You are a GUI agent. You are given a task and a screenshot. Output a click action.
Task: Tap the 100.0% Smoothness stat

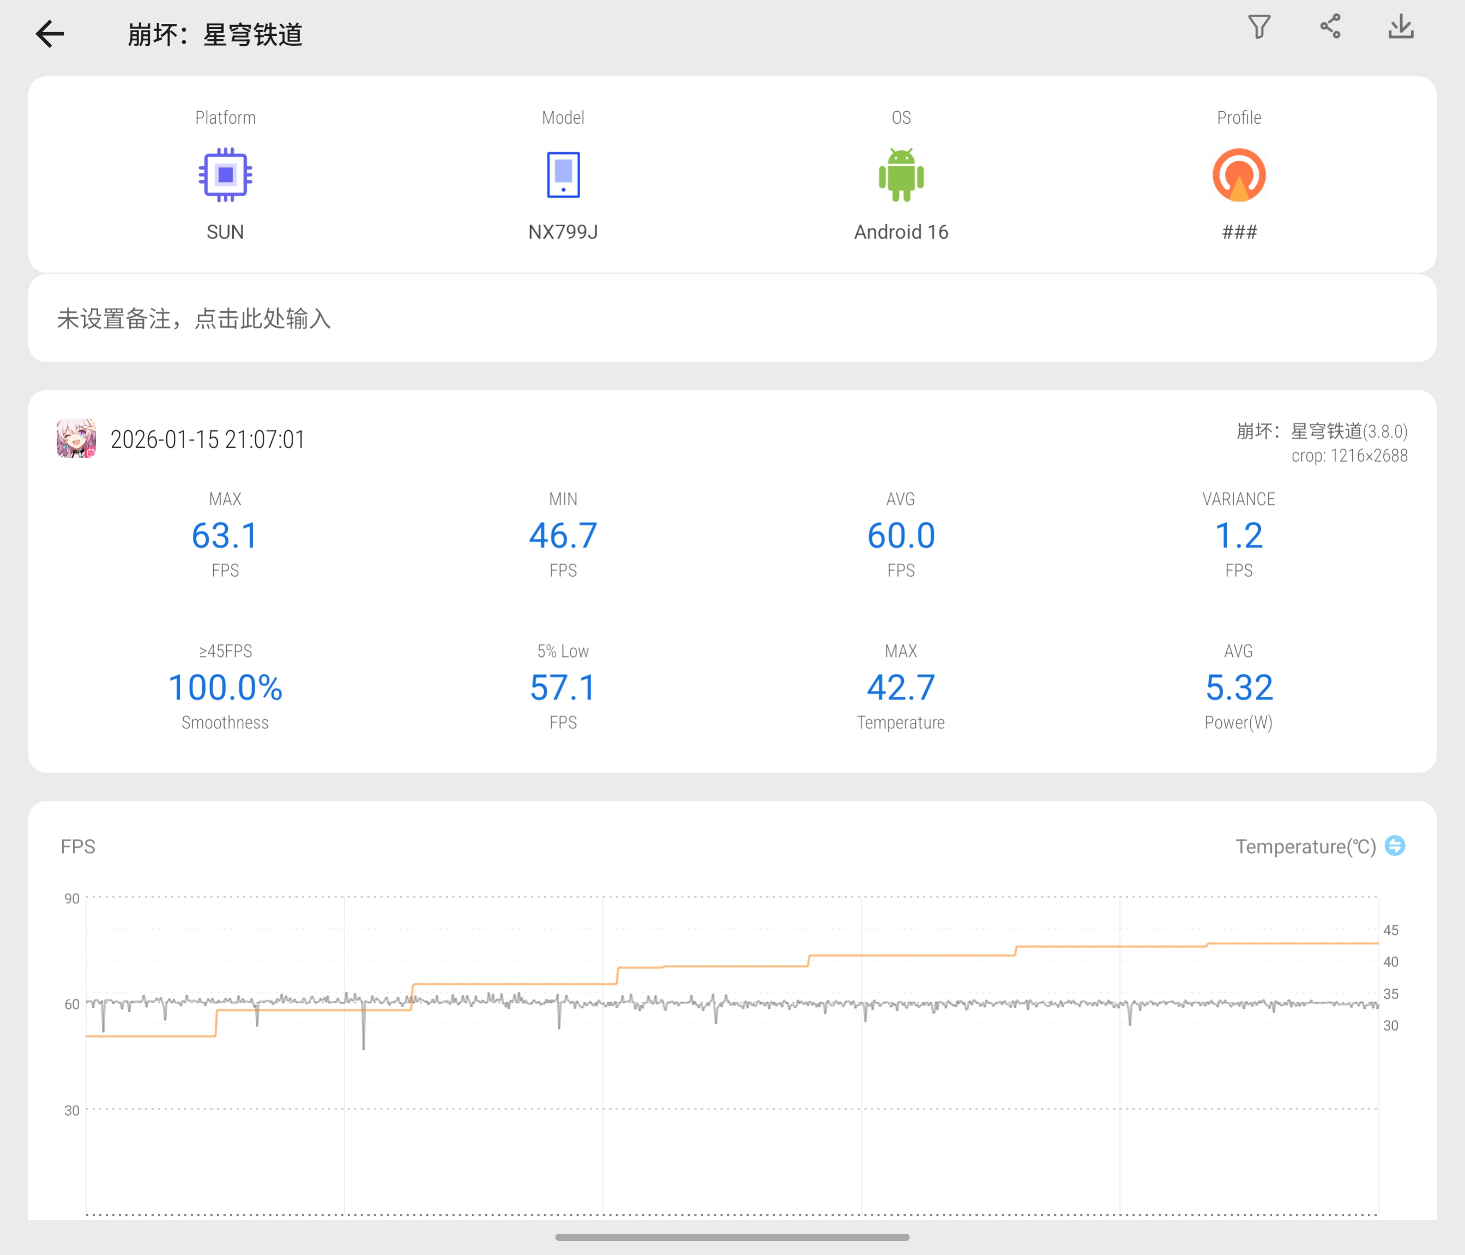coord(225,688)
